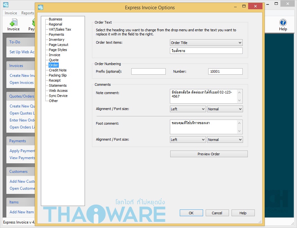Open the Invoice menu

(x=11, y=13)
